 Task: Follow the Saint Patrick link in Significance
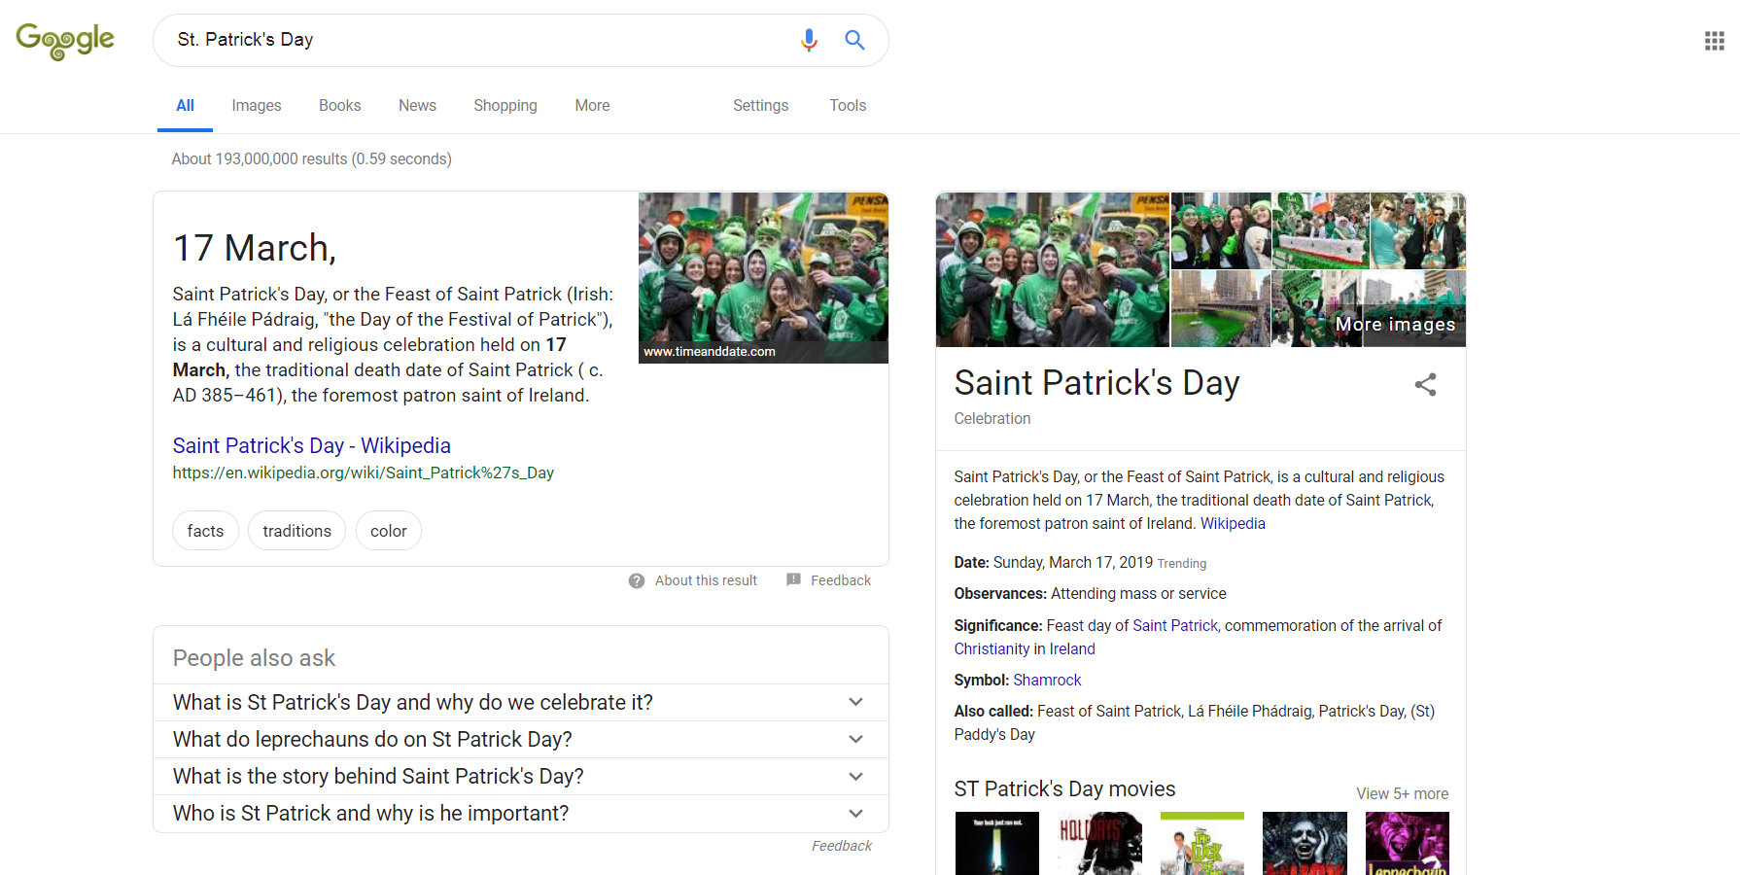click(1175, 625)
